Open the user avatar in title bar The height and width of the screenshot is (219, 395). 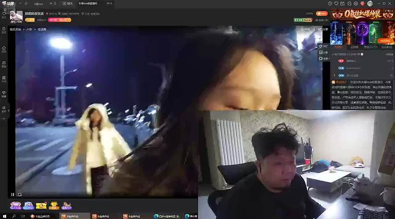(x=370, y=4)
